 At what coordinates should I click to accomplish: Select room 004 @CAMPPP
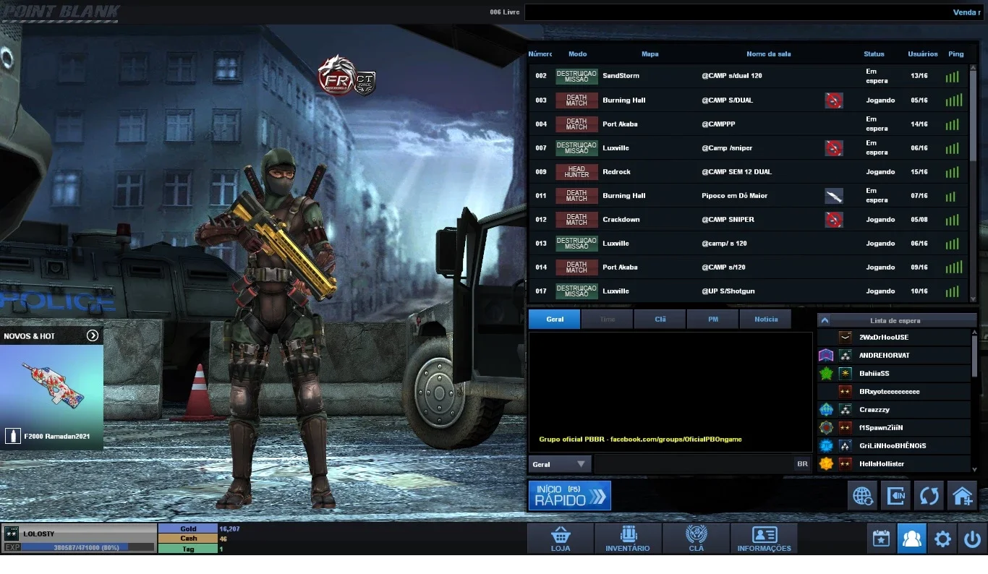tap(748, 124)
